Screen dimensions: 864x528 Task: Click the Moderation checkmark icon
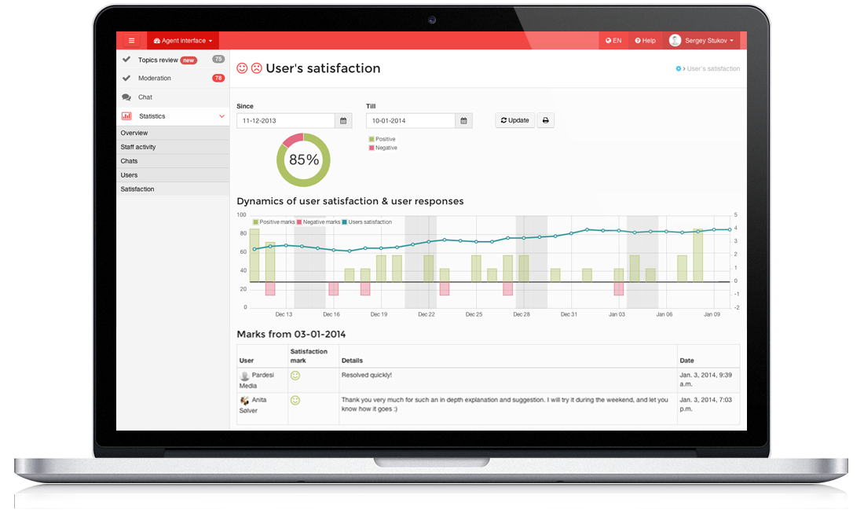[126, 79]
